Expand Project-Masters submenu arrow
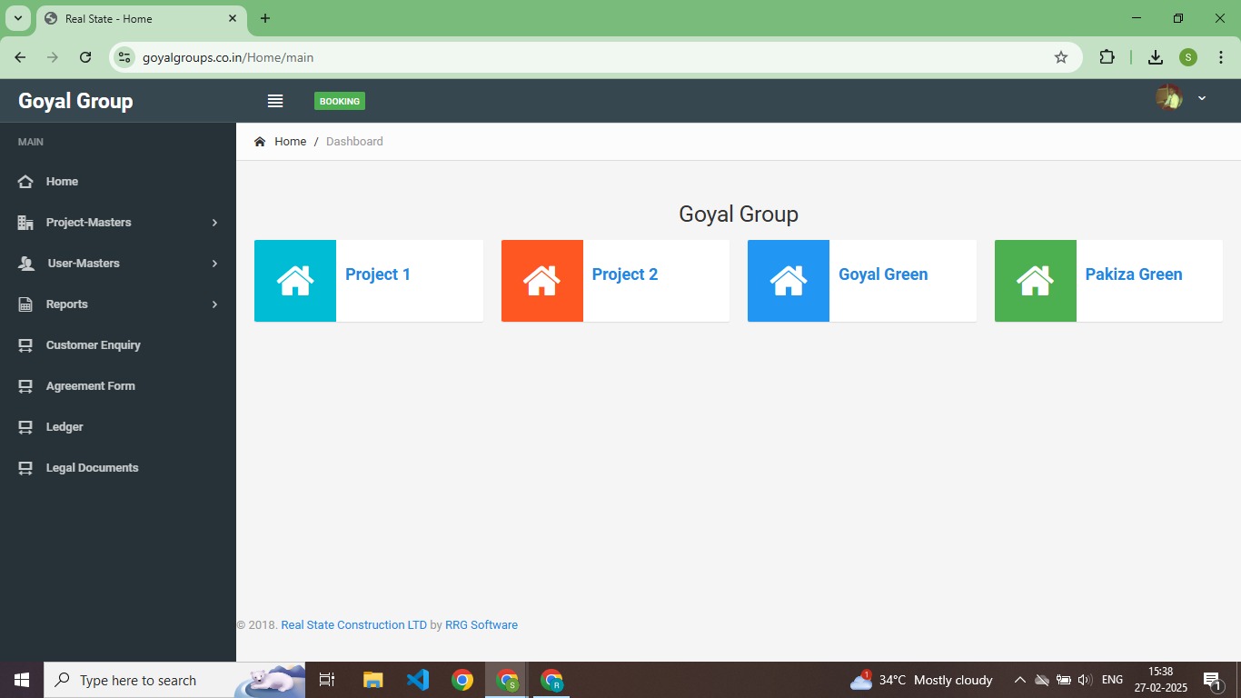Viewport: 1241px width, 698px height. pos(214,223)
